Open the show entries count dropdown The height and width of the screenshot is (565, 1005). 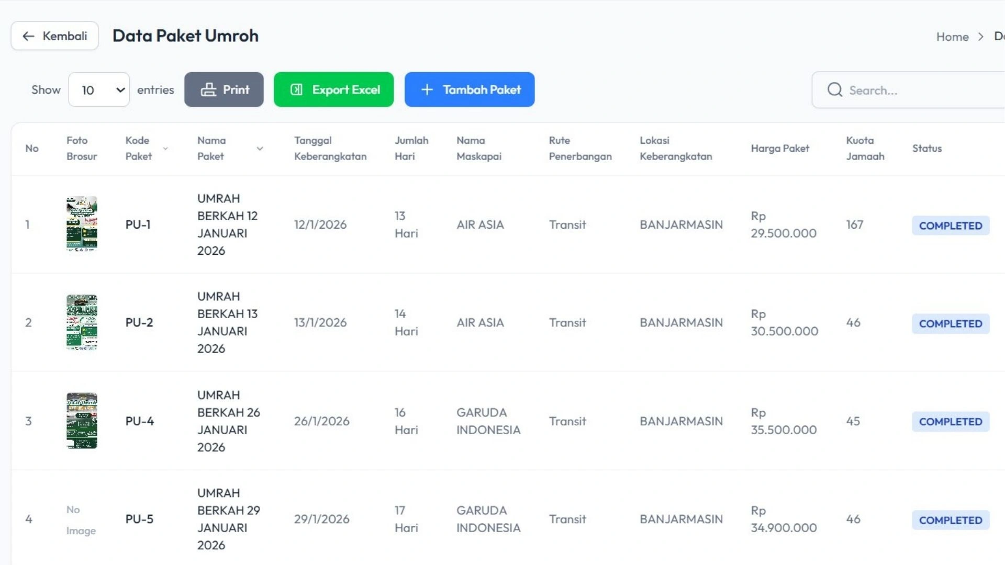coord(99,90)
